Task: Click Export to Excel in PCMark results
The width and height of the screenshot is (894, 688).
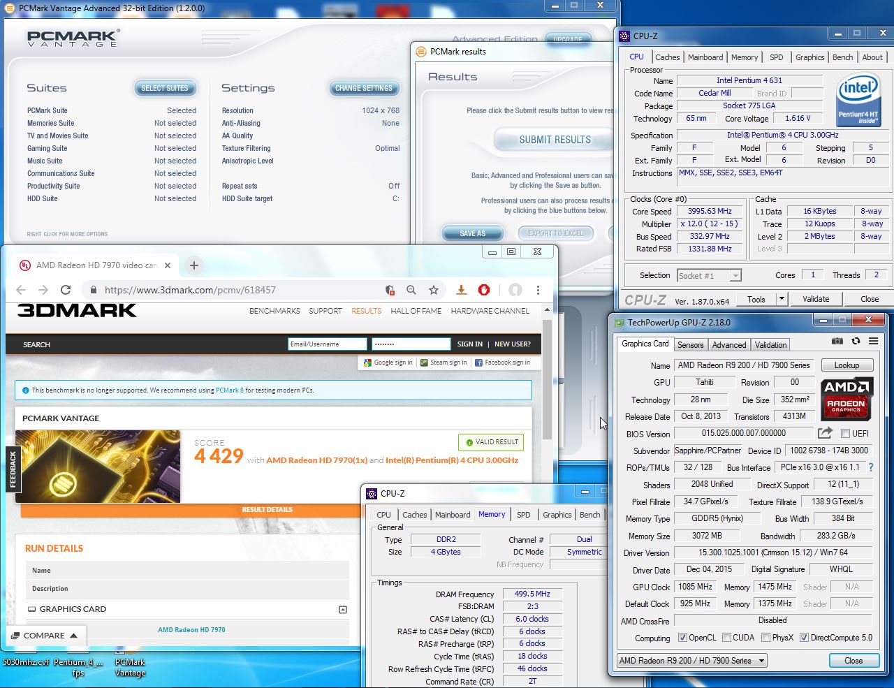Action: click(x=555, y=233)
